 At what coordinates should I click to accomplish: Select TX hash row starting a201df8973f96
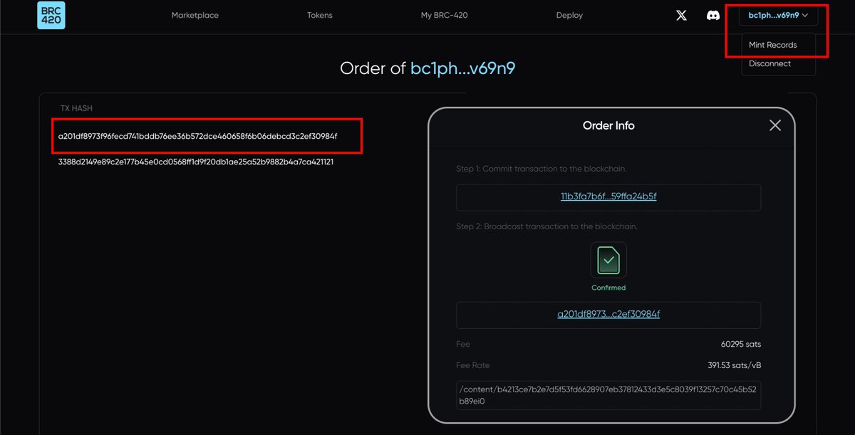click(x=197, y=136)
